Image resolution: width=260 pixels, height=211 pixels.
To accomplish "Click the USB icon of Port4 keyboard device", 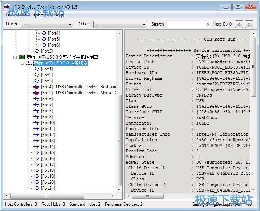I will click(x=36, y=87).
